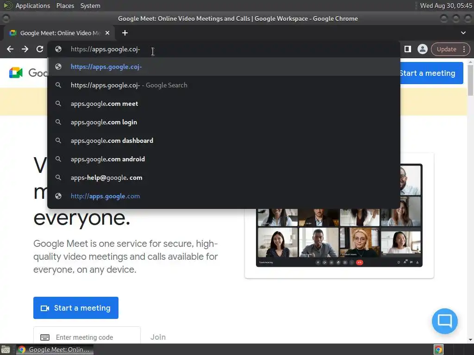Open the Applications menu
Screen dimensions: 474x355
(x=33, y=6)
